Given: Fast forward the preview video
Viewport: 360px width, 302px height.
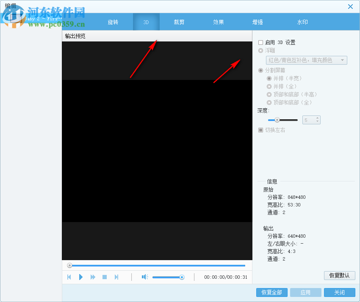Looking at the screenshot, I should (93, 277).
